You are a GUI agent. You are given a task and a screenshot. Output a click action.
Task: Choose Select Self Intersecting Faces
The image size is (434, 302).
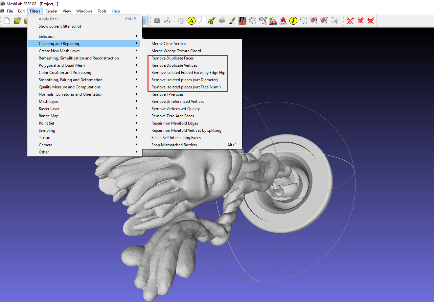pyautogui.click(x=191, y=138)
